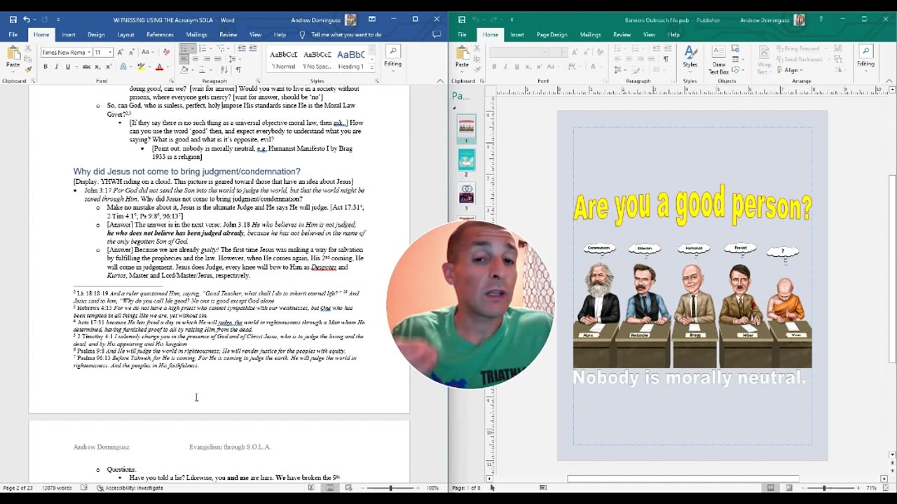Toggle Strikethrough in Word font group

pyautogui.click(x=86, y=66)
